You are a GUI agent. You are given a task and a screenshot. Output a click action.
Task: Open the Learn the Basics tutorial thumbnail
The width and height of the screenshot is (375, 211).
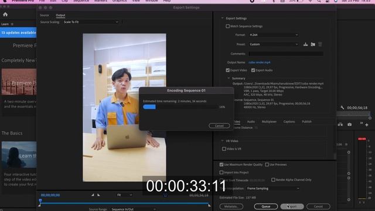pos(19,155)
